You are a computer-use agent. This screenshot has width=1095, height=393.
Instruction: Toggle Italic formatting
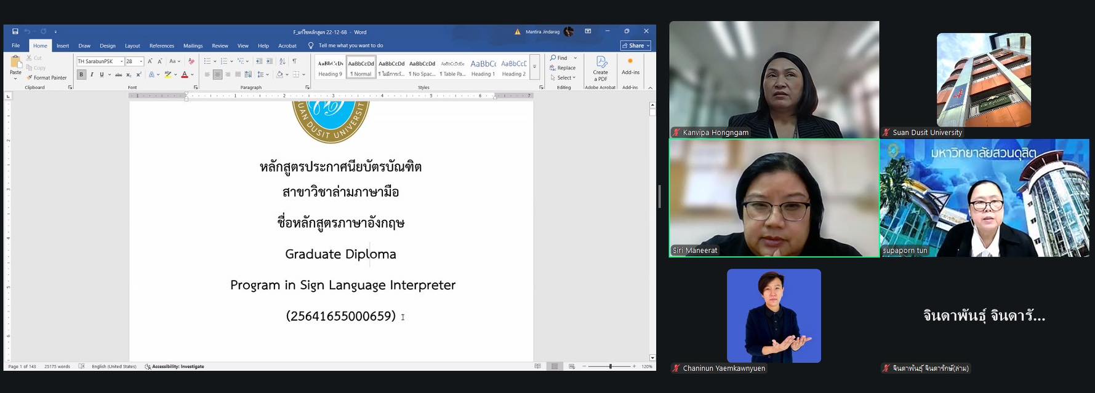pyautogui.click(x=92, y=75)
